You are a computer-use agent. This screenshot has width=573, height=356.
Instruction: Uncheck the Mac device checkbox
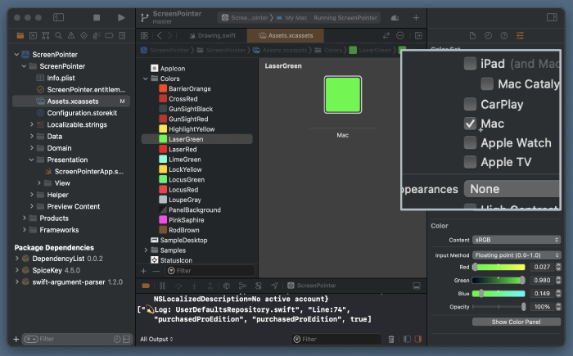pos(470,124)
